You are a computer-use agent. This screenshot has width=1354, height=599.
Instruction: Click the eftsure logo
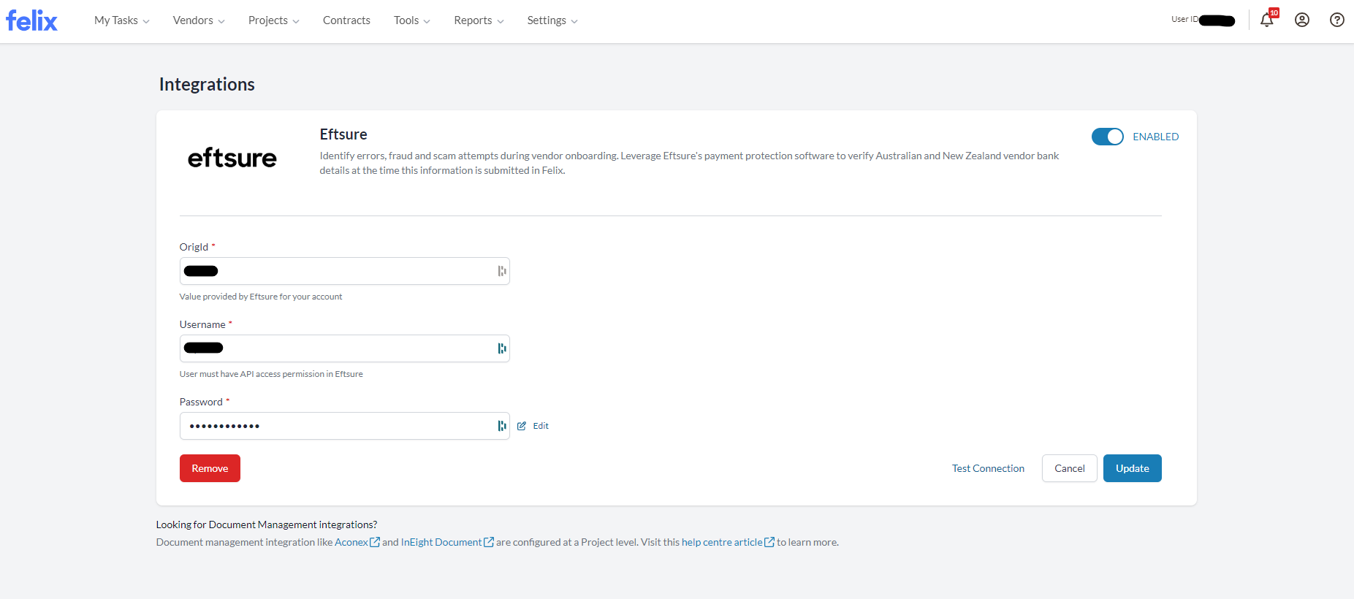tap(232, 158)
